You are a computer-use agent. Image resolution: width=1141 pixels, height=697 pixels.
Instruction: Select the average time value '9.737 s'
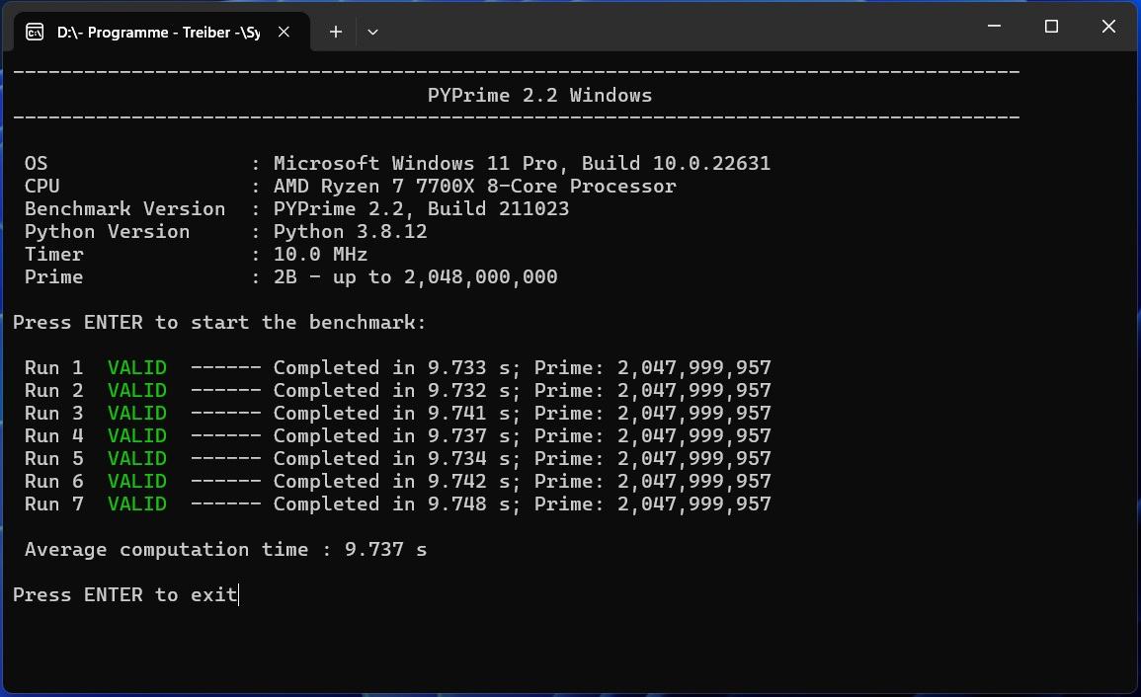pyautogui.click(x=385, y=549)
